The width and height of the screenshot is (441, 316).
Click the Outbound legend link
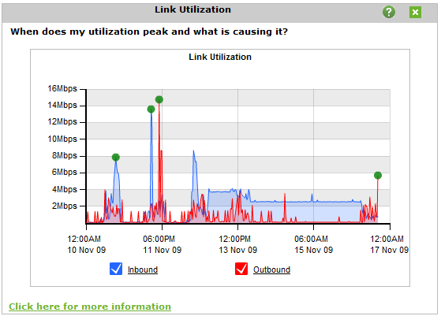[271, 270]
